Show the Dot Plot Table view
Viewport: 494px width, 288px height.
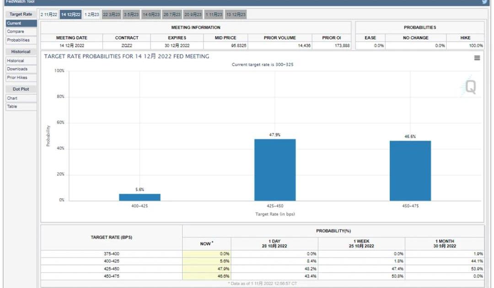[12, 106]
